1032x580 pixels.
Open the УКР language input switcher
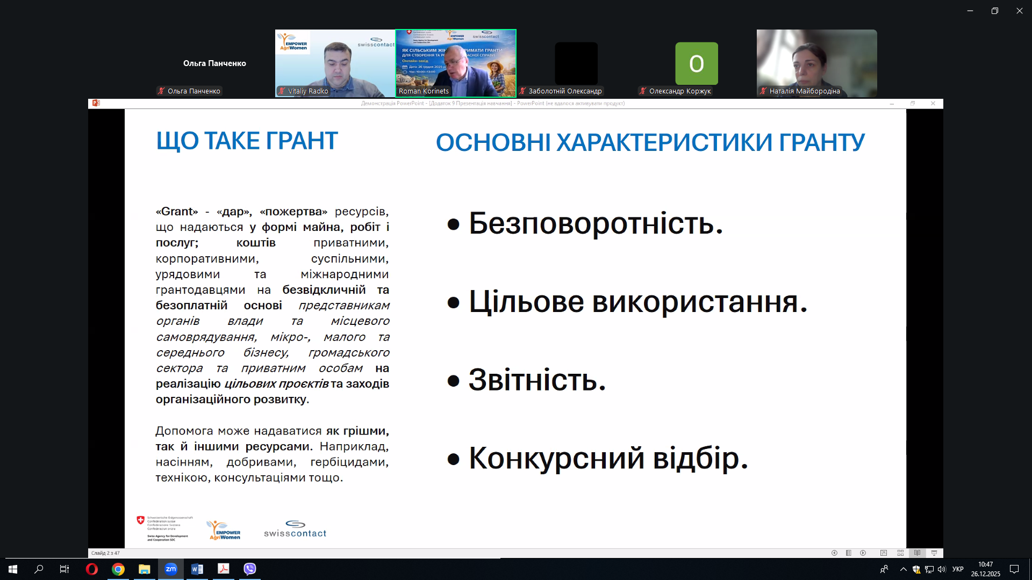[x=958, y=569]
